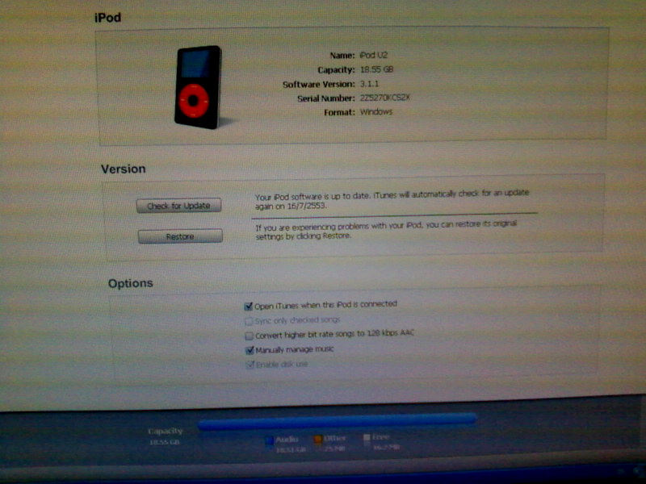This screenshot has width=646, height=484.
Task: Click the Options section heading
Action: click(131, 284)
